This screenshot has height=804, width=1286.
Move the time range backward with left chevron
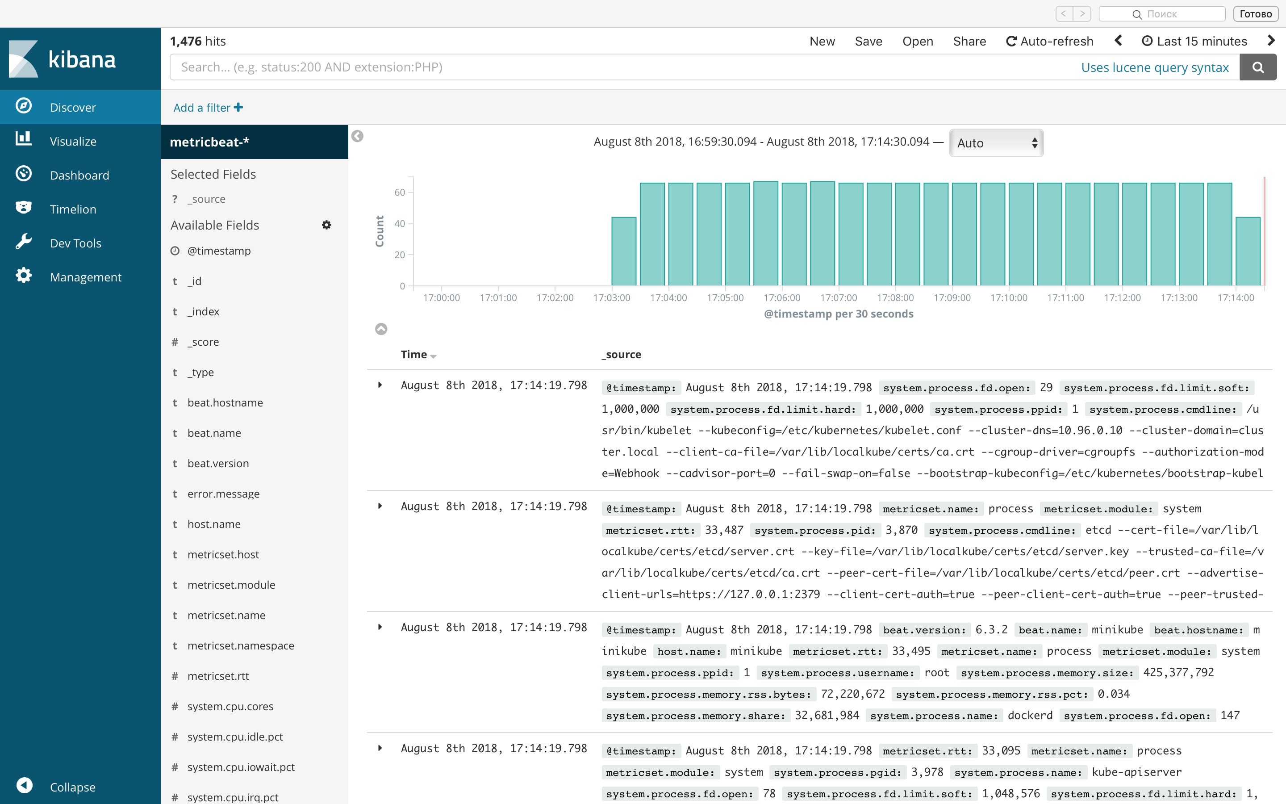click(x=1118, y=41)
